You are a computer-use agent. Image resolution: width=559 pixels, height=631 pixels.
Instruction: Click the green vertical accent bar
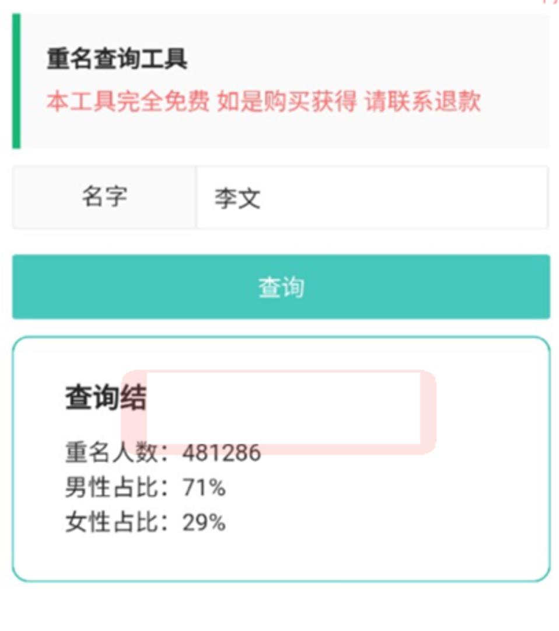click(16, 81)
